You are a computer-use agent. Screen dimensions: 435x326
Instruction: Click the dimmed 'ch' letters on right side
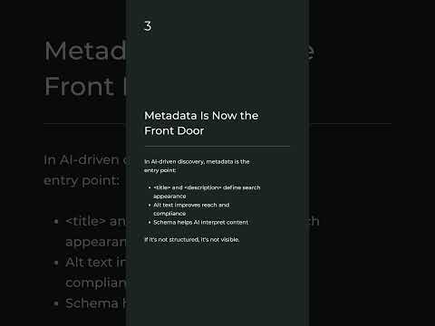click(314, 221)
